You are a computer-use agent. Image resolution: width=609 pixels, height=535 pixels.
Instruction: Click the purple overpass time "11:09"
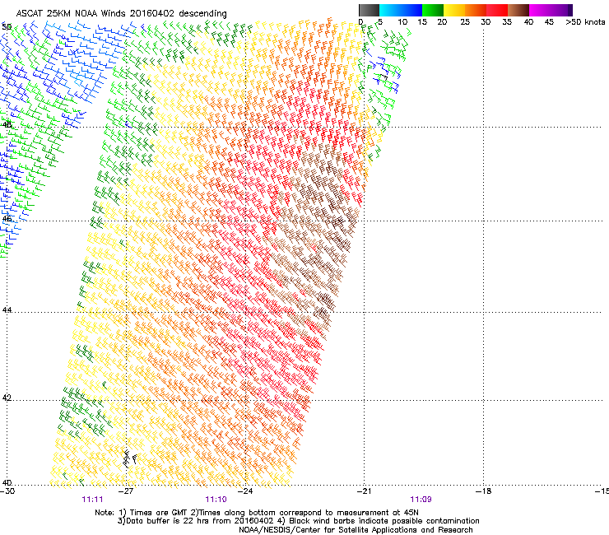click(421, 500)
